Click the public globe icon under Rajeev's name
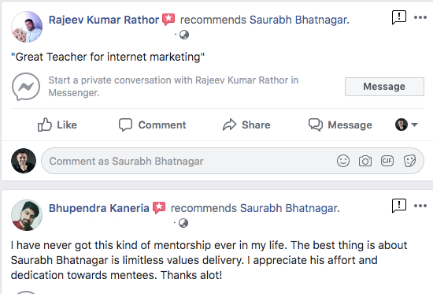Image resolution: width=433 pixels, height=294 pixels. [x=184, y=35]
